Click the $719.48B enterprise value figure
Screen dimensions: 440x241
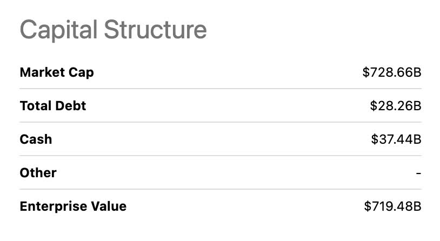[x=392, y=206]
